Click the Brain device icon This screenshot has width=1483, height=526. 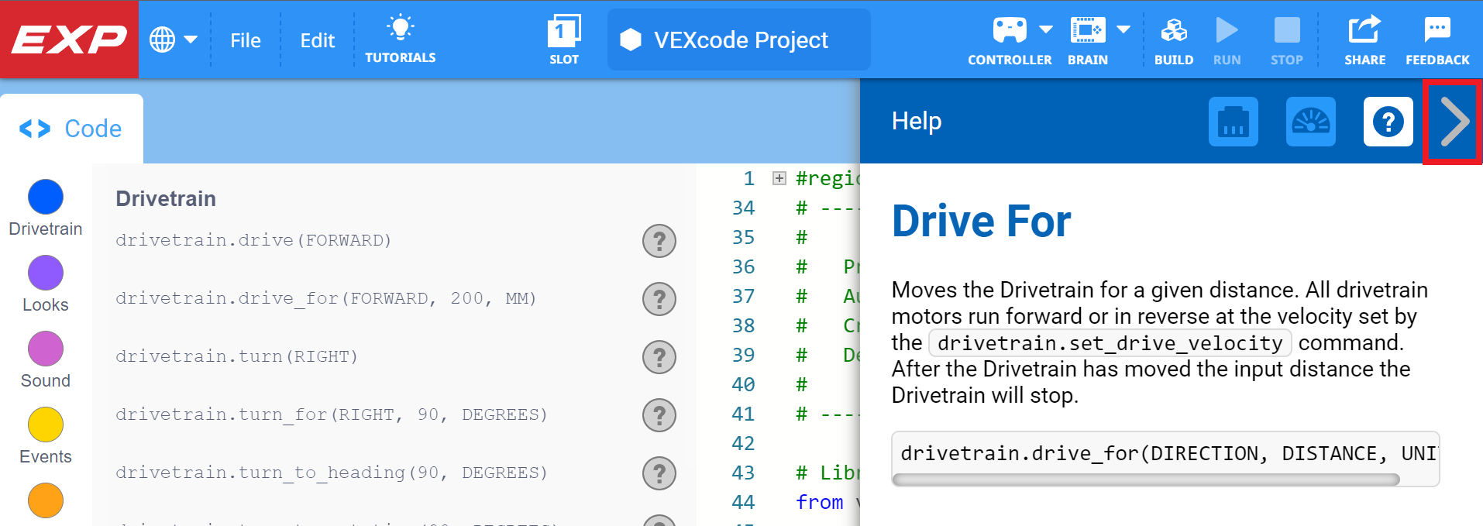[1087, 31]
